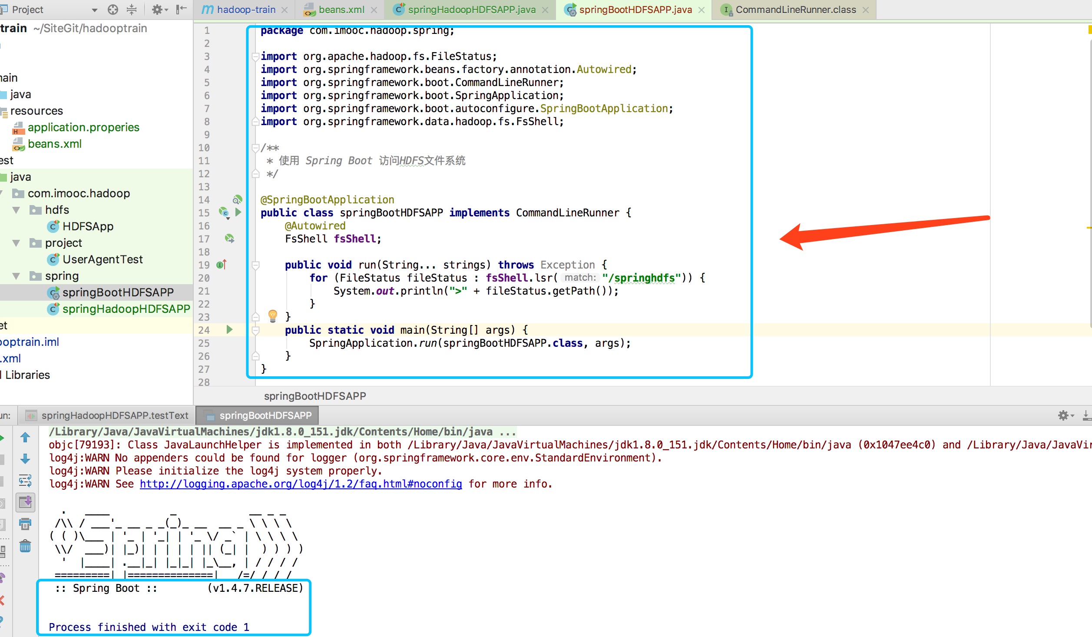Close the beans.xml tab
This screenshot has width=1092, height=637.
coord(374,10)
